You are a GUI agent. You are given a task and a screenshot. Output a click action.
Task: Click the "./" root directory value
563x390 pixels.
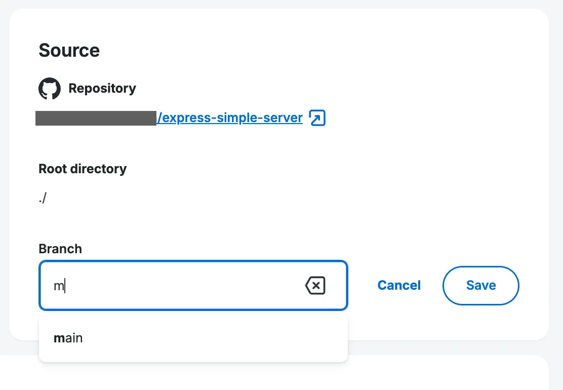point(43,199)
